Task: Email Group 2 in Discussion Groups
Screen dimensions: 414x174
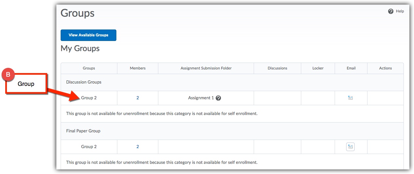Action: point(350,98)
